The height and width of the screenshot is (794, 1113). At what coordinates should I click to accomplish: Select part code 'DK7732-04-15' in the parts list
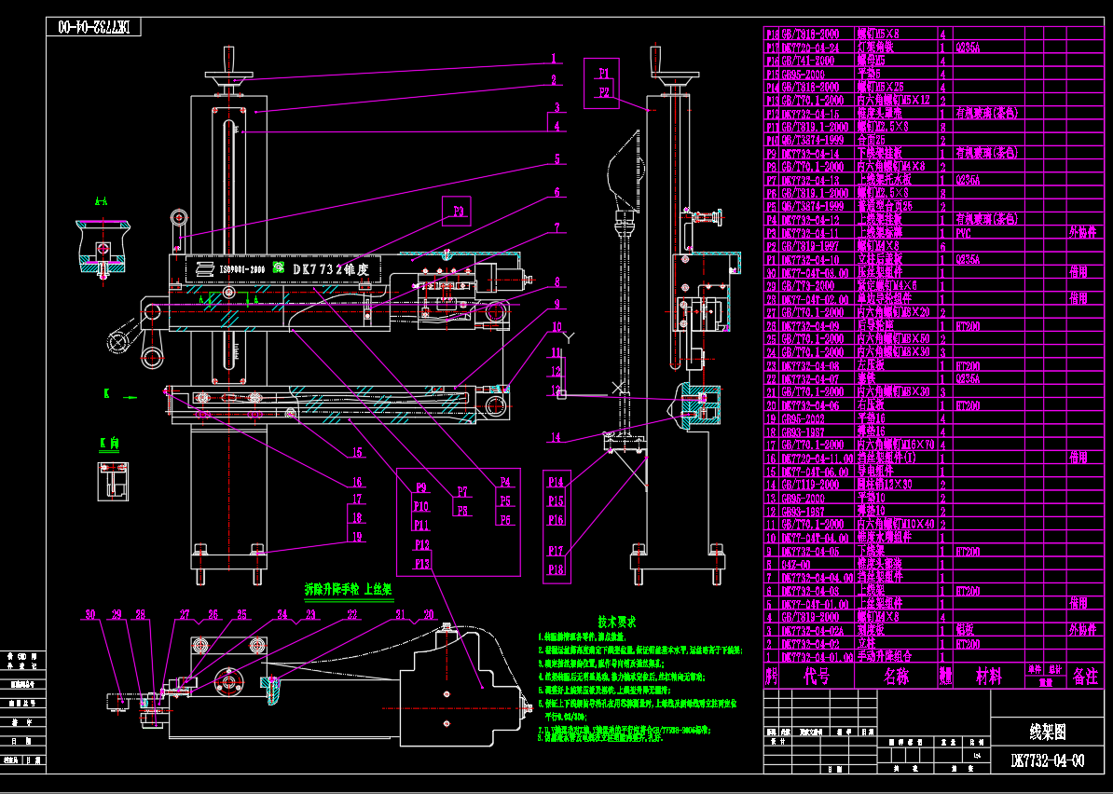click(x=811, y=114)
